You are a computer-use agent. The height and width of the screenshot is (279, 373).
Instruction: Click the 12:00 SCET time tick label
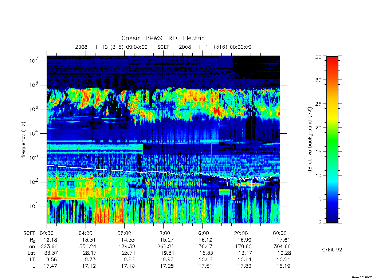click(163, 233)
